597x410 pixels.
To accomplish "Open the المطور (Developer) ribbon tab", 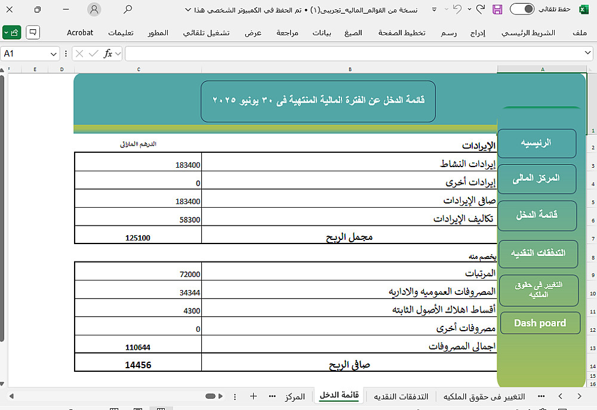I will pyautogui.click(x=158, y=33).
